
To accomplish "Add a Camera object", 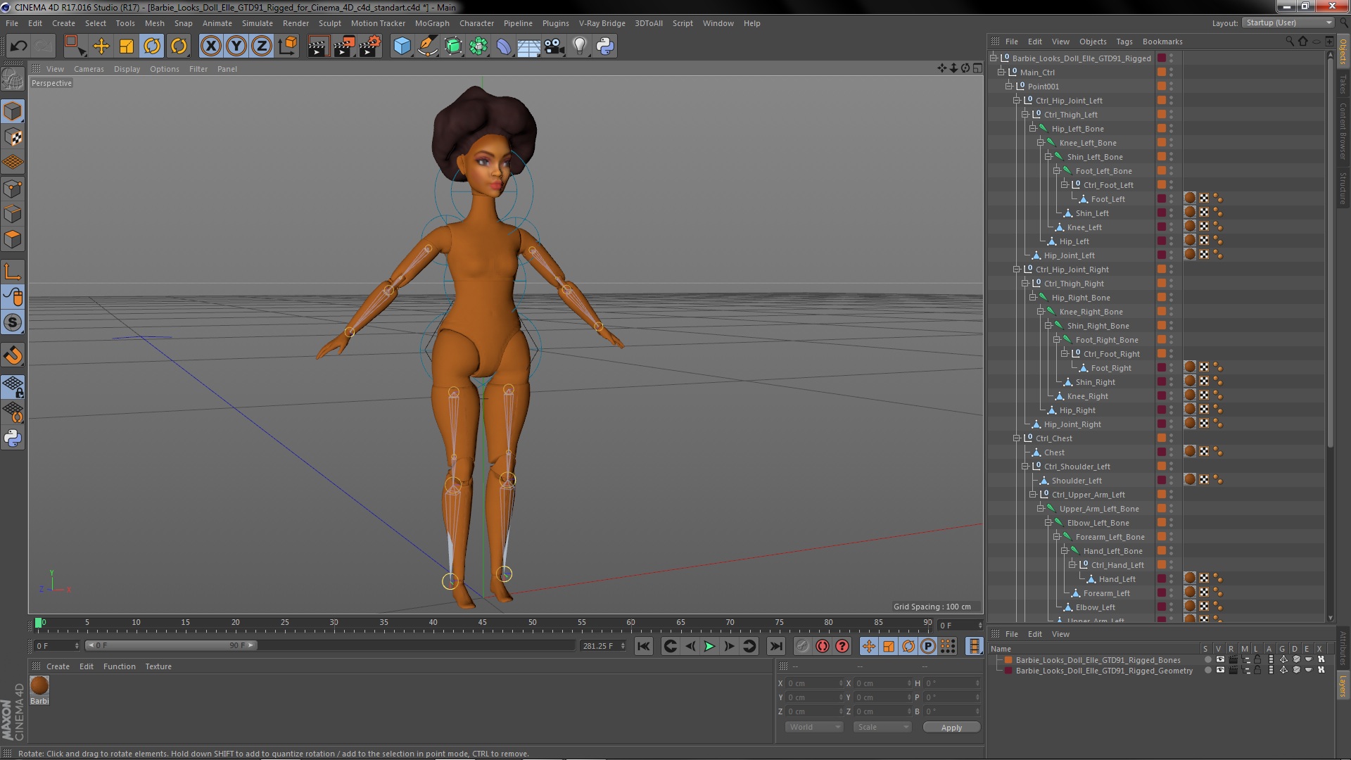I will point(554,46).
